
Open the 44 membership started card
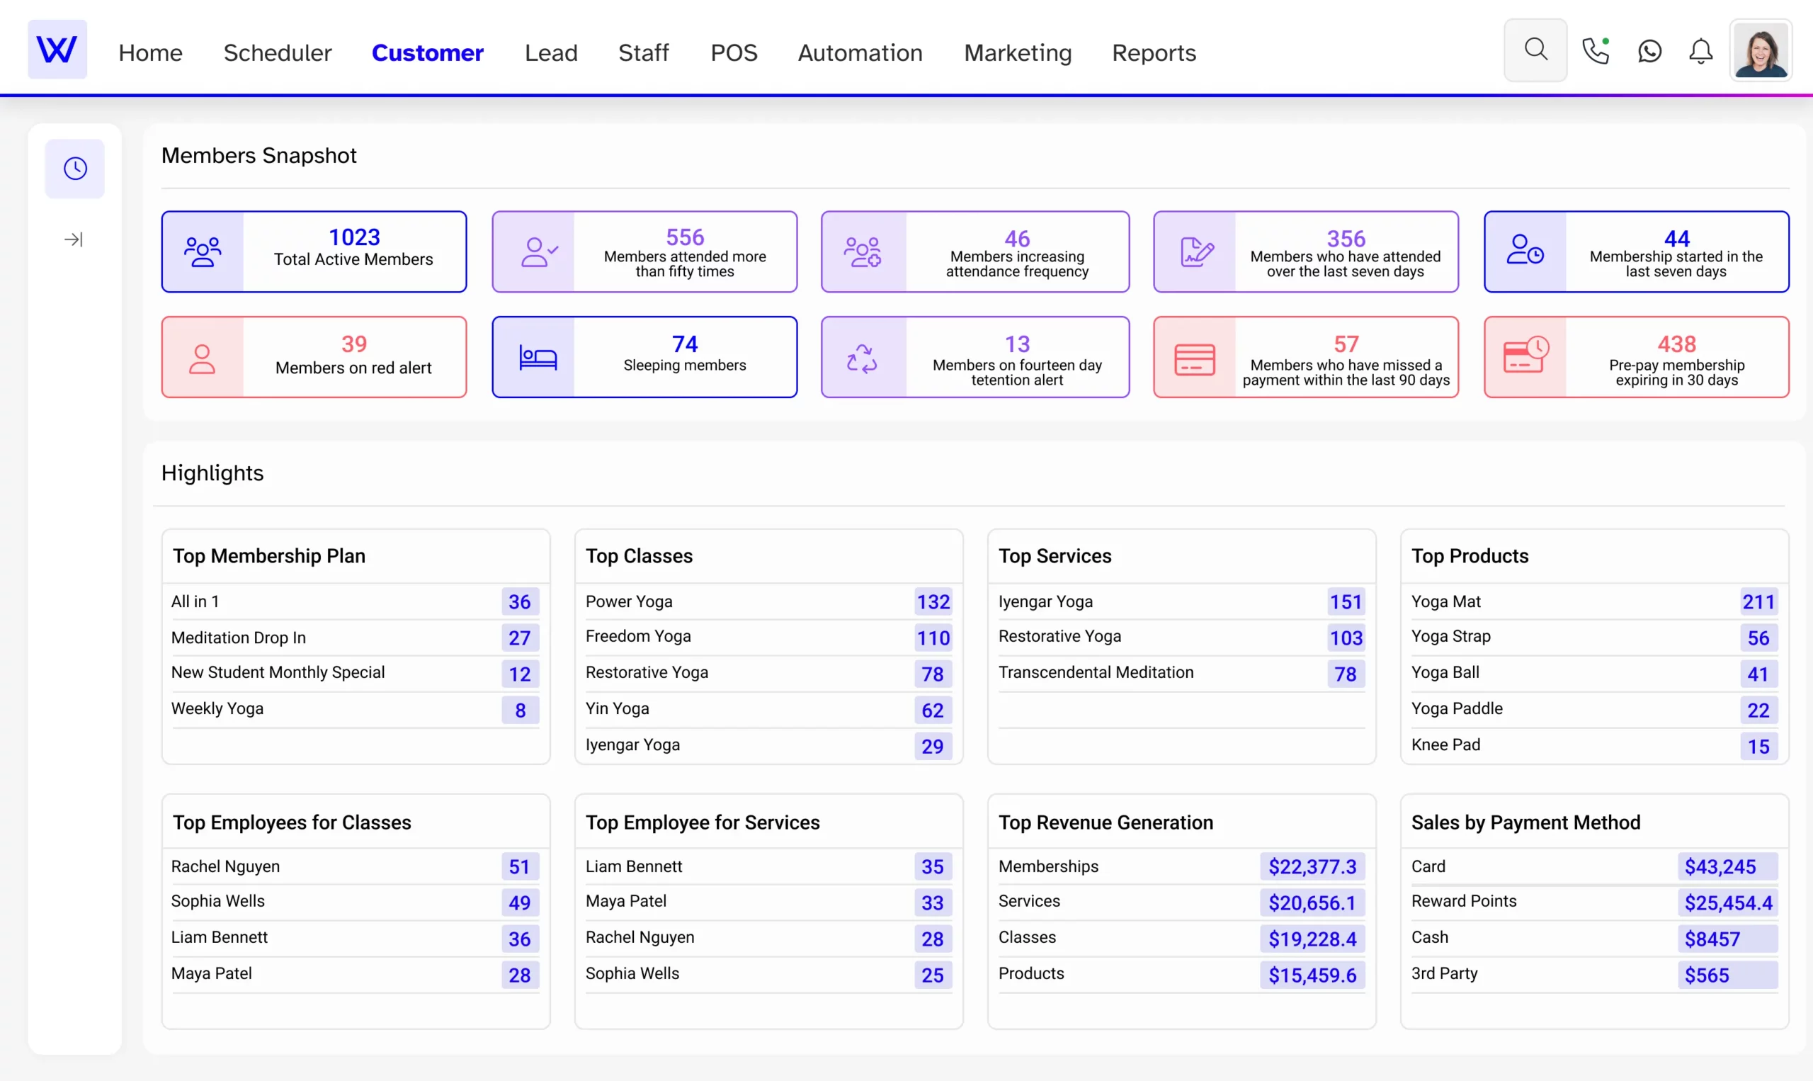coord(1636,252)
